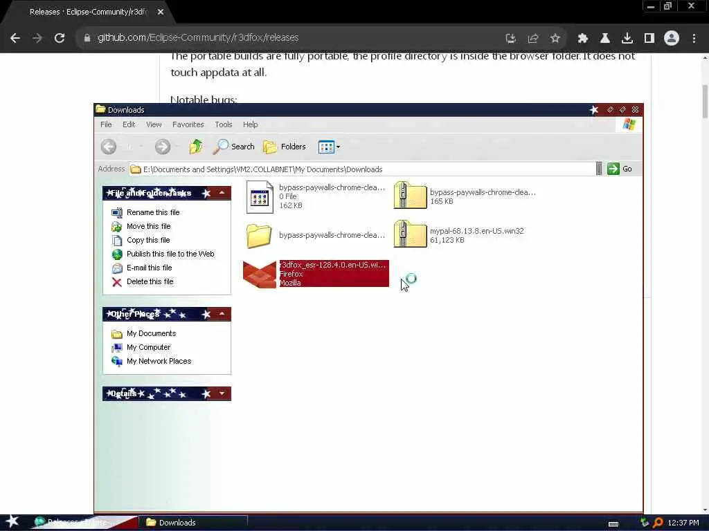This screenshot has width=709, height=531.
Task: Toggle the Folders pane button
Action: [285, 147]
